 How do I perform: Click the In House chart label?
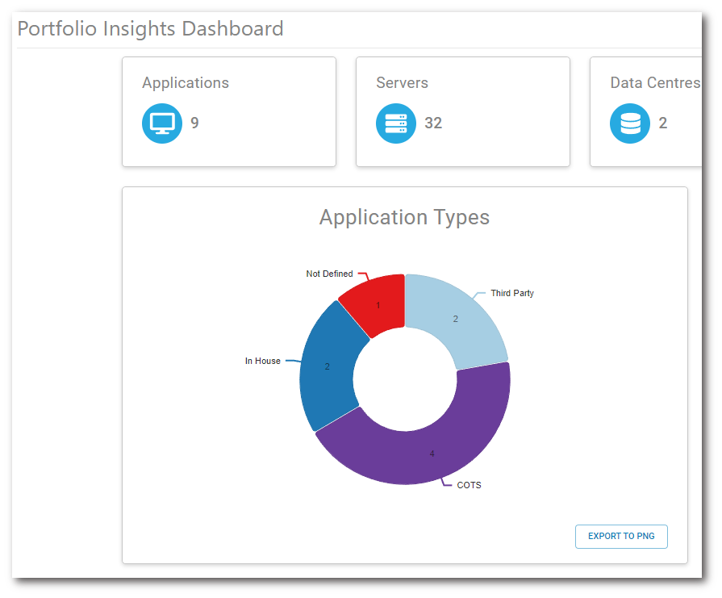click(x=263, y=361)
